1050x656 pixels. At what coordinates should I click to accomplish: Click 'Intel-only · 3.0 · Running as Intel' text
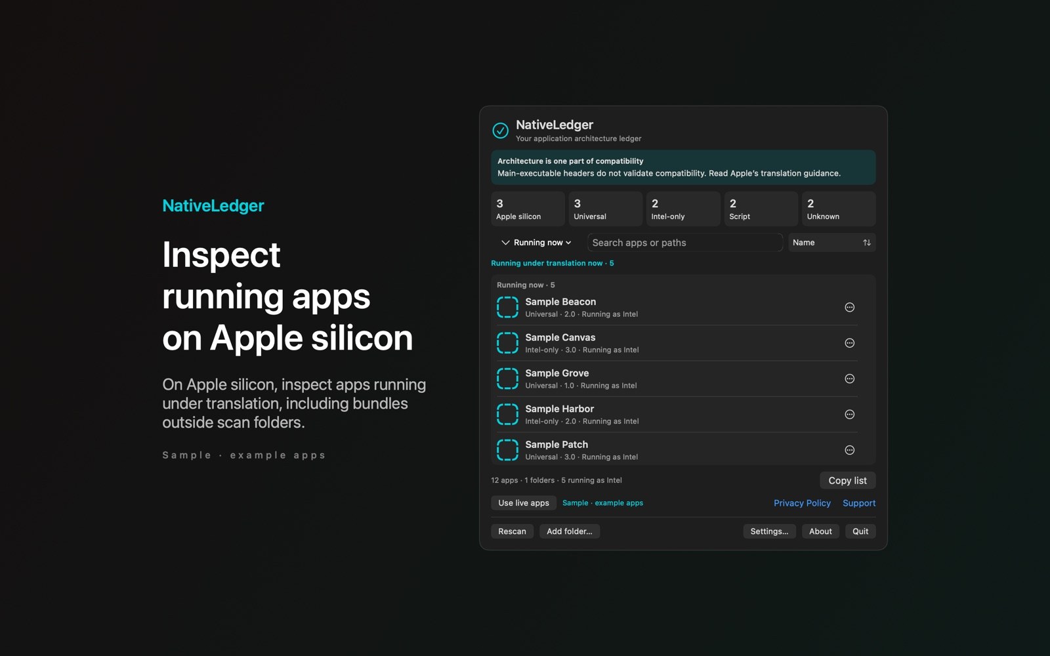(582, 350)
